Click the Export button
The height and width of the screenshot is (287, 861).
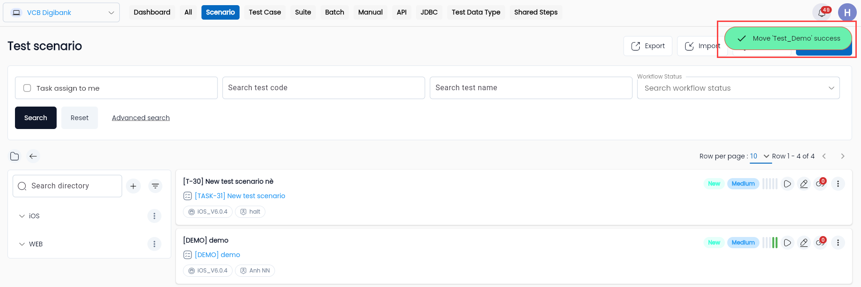coord(648,46)
